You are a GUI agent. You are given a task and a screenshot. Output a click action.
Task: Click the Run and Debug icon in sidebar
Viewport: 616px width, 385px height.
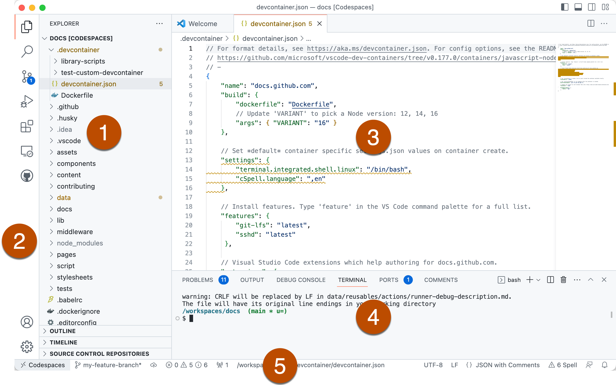tap(27, 102)
